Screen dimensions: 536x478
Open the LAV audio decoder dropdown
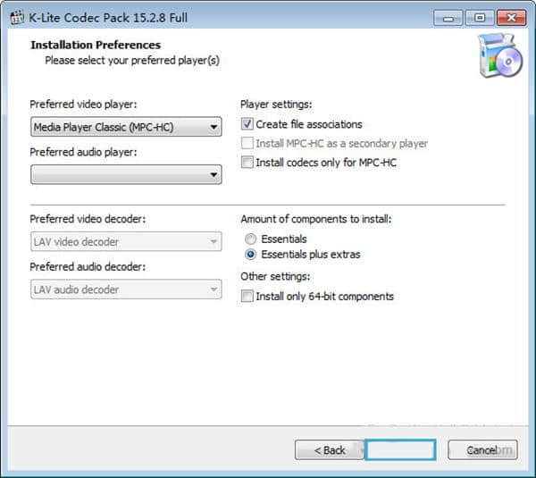pyautogui.click(x=126, y=289)
